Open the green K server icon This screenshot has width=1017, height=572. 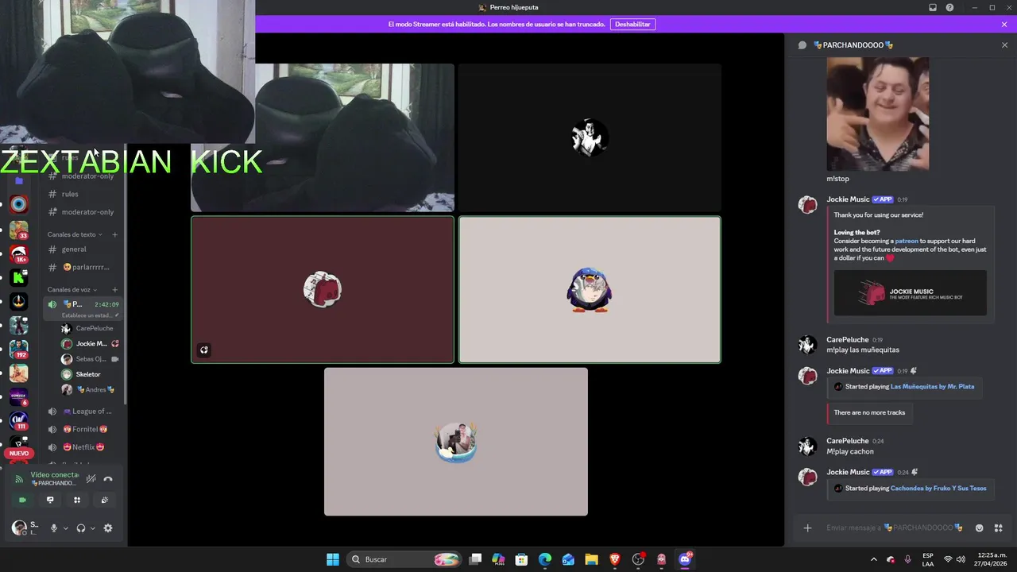[18, 278]
